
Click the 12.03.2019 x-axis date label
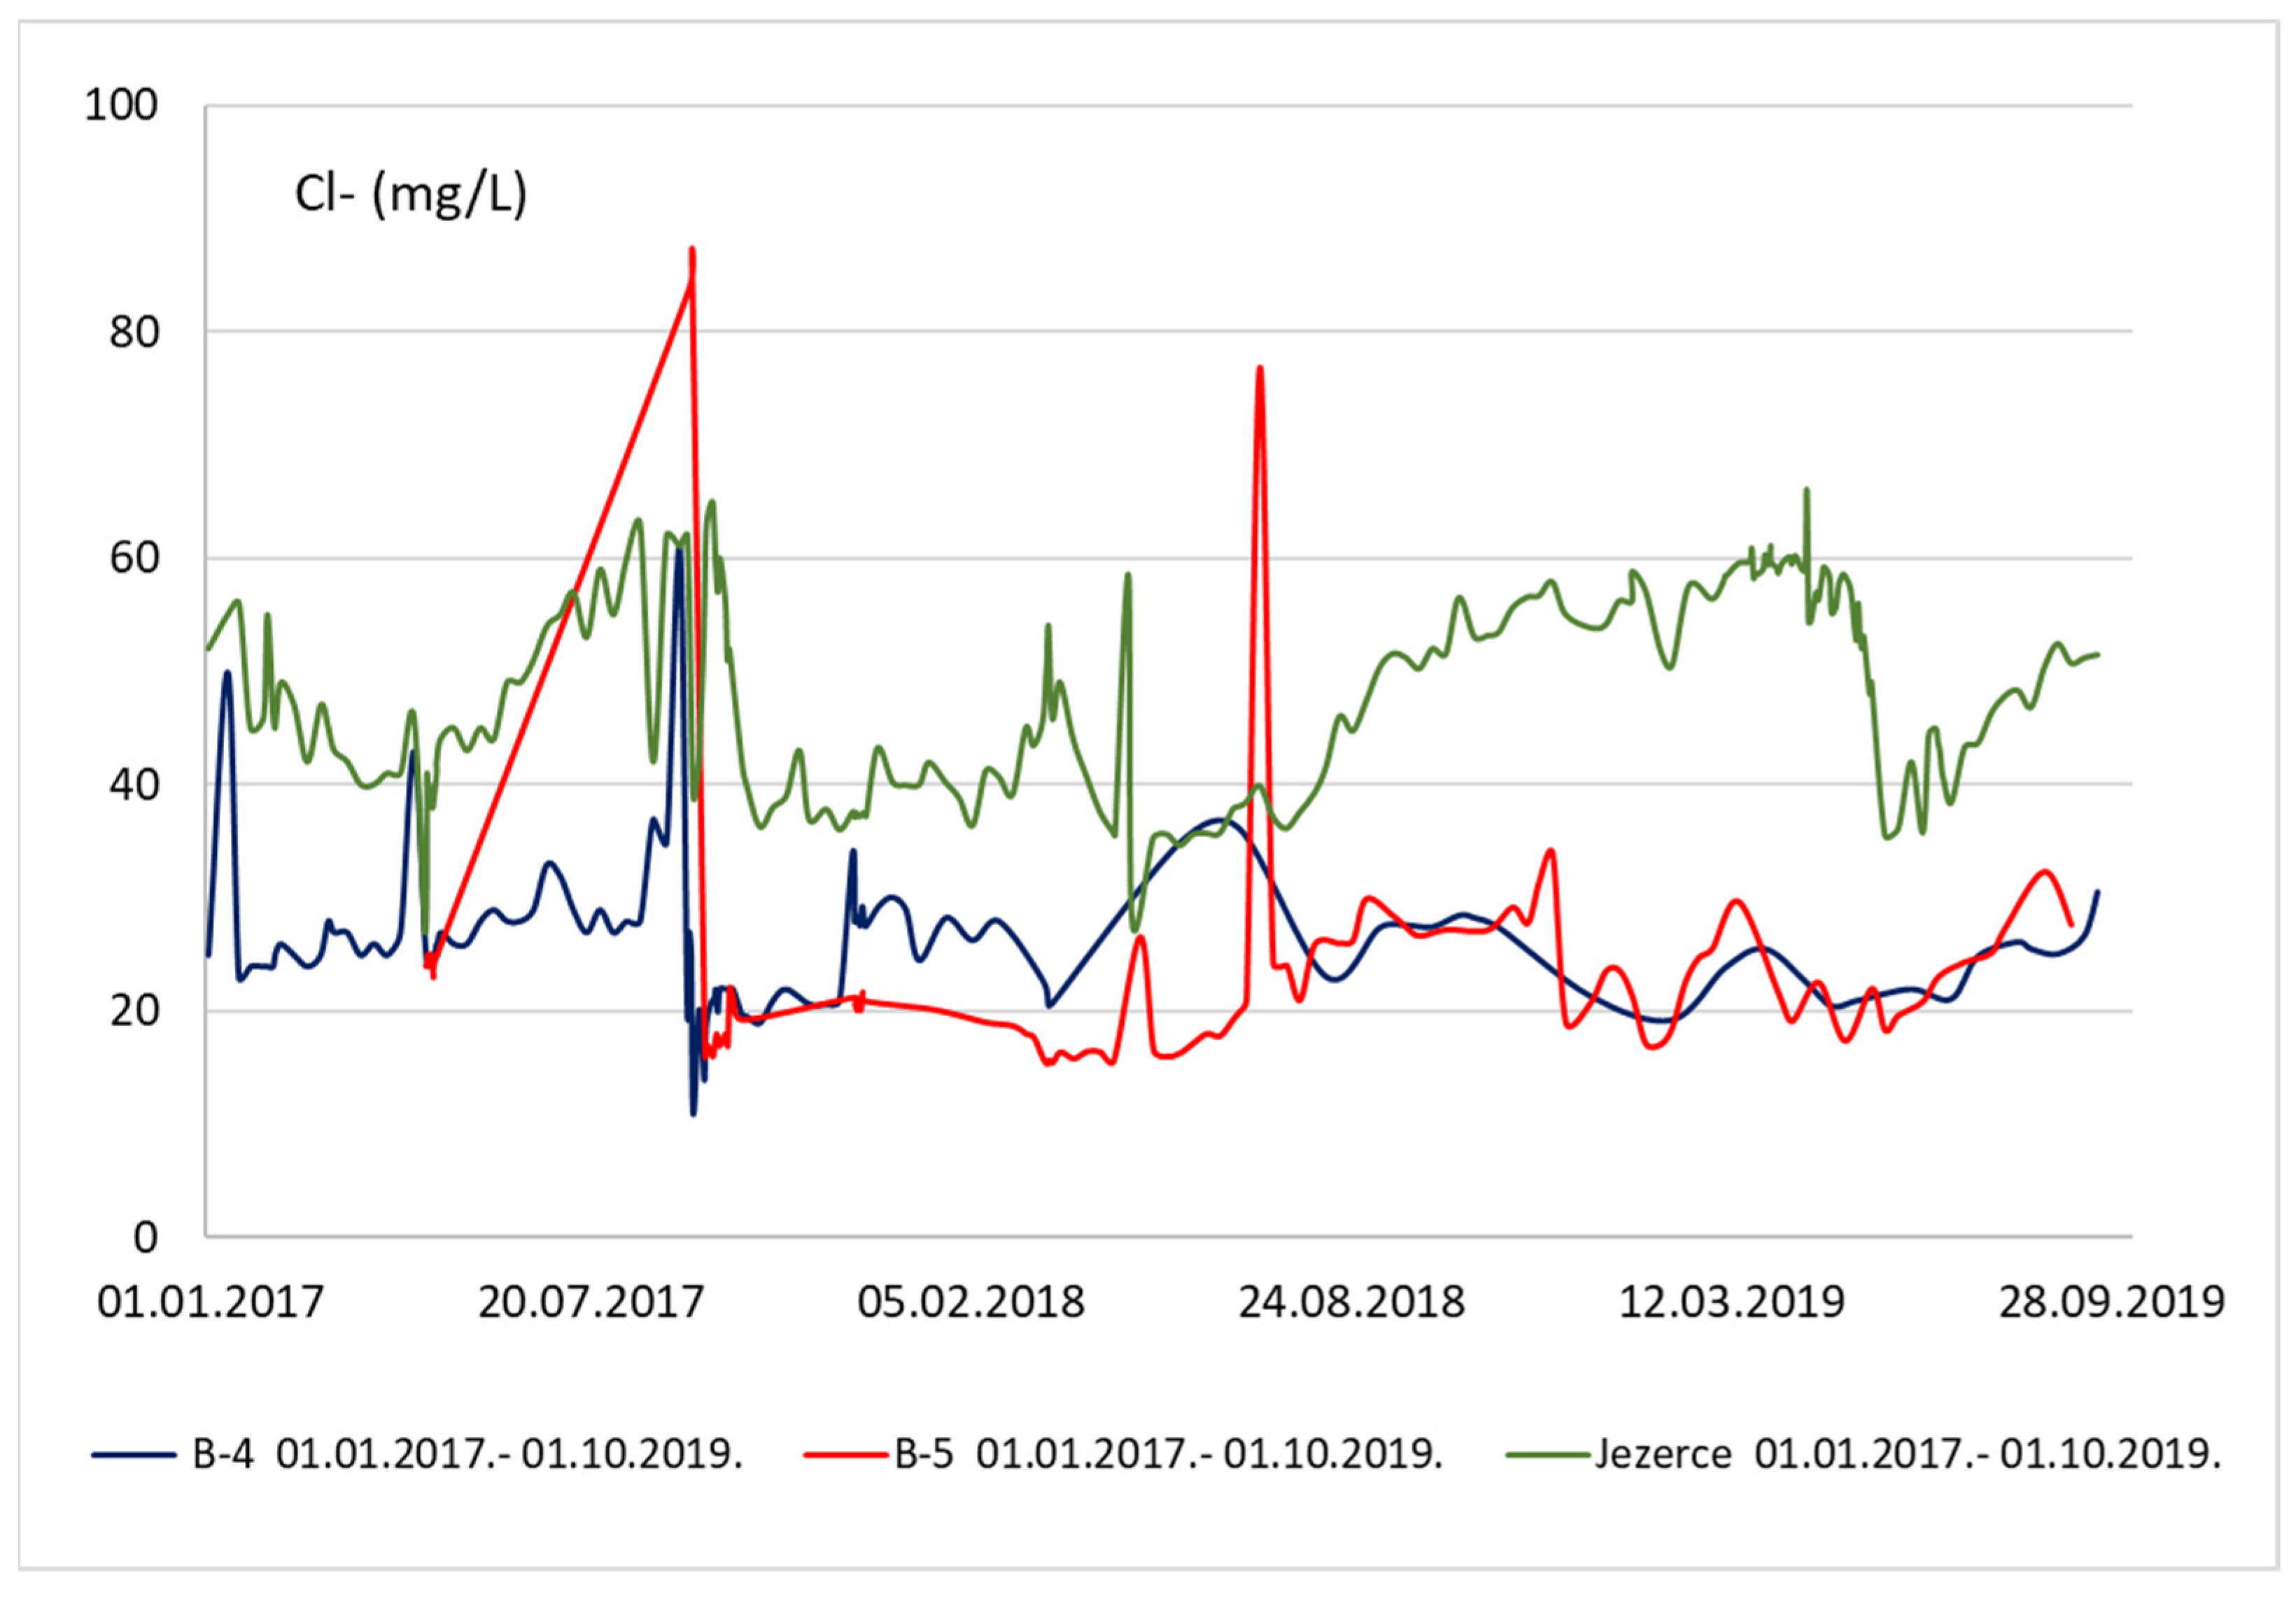[x=1731, y=1303]
